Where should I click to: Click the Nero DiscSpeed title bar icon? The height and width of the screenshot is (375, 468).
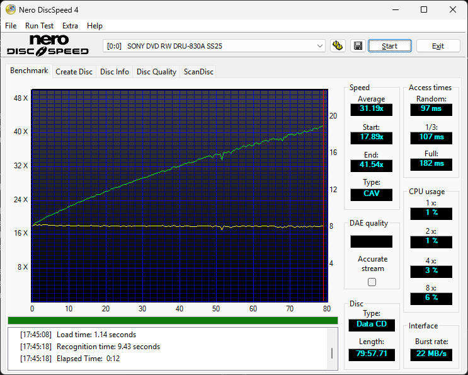tap(11, 9)
